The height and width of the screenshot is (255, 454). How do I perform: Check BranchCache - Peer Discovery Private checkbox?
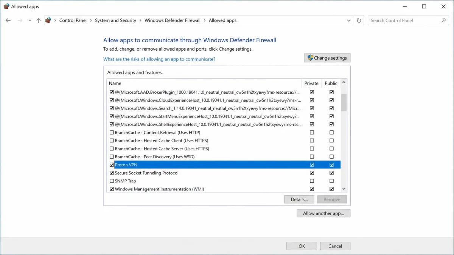tap(312, 157)
